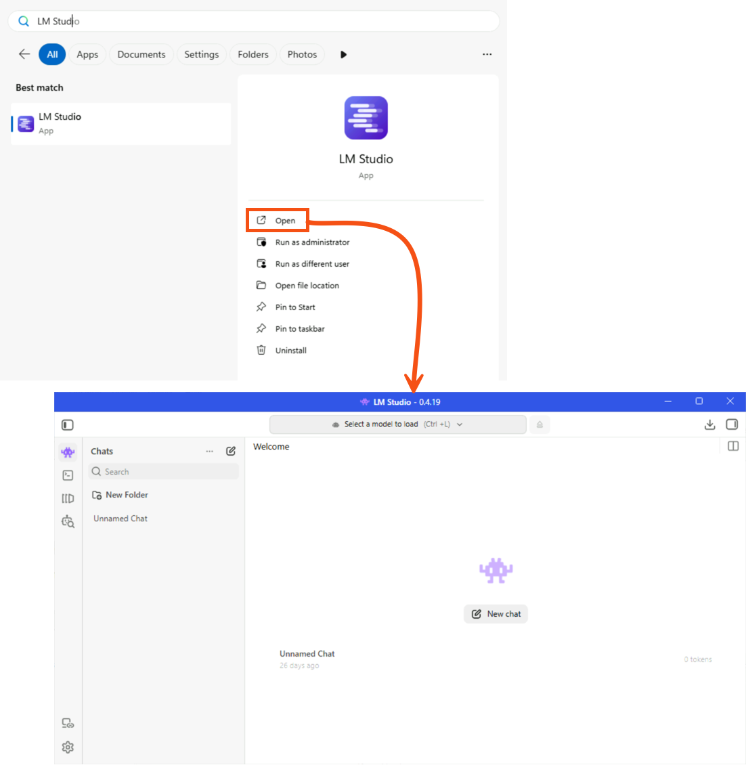
Task: Click the split view icon beside Welcome
Action: [x=733, y=446]
